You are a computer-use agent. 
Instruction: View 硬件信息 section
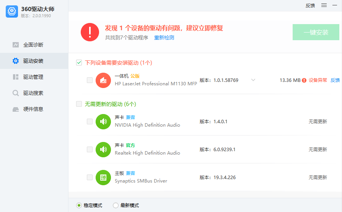(34, 109)
